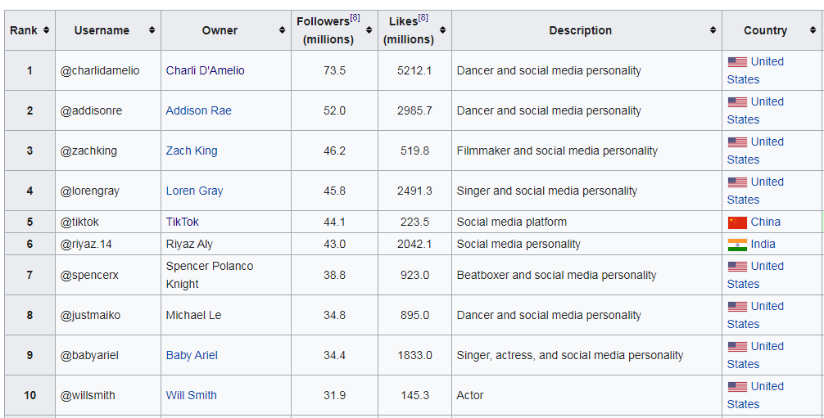Click Spencer Polanco Knight owner name
The width and height of the screenshot is (824, 418).
click(x=210, y=275)
